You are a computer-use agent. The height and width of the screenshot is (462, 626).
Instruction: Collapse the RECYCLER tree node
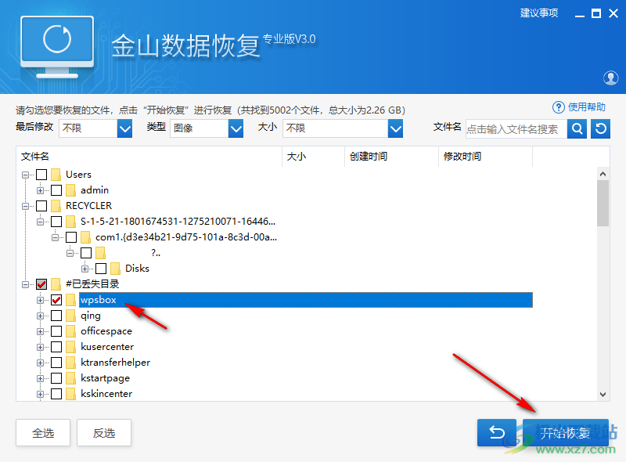pos(26,206)
